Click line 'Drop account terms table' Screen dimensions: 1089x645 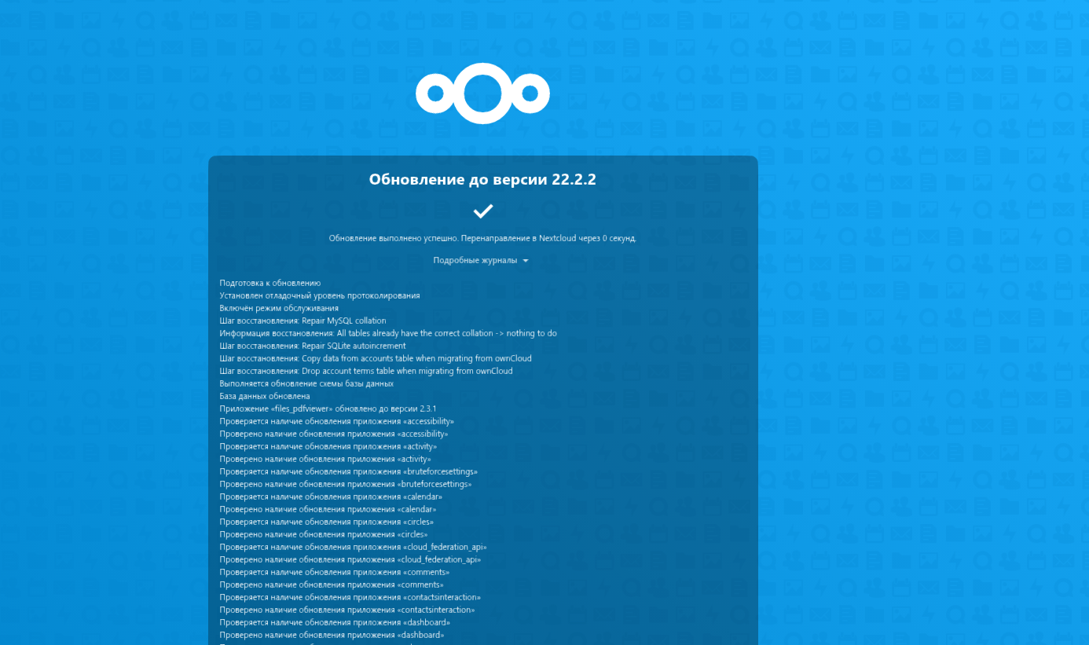pos(366,371)
